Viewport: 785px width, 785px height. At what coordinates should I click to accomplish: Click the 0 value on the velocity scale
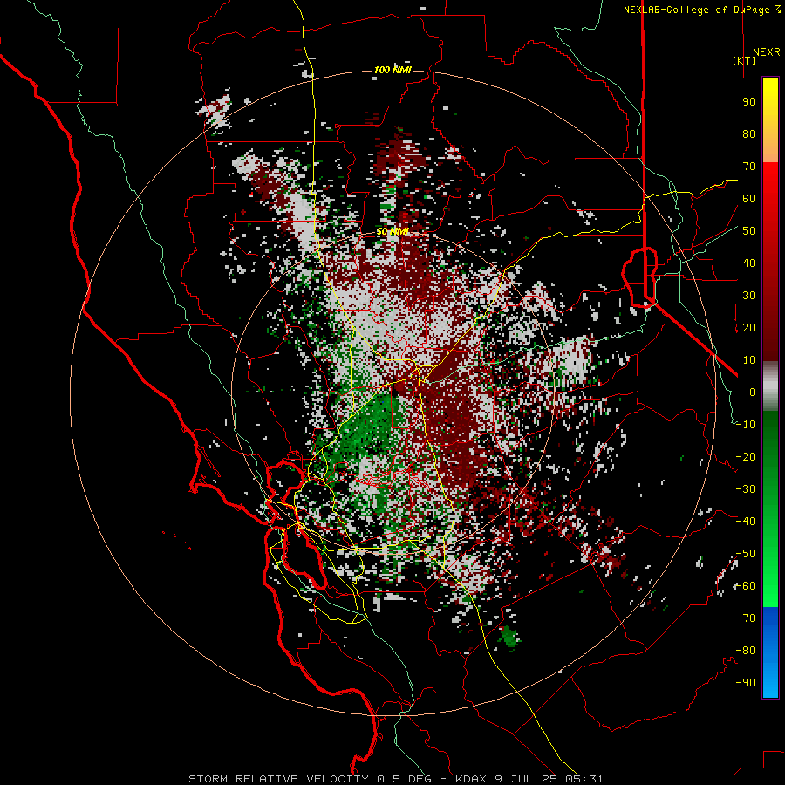point(753,392)
